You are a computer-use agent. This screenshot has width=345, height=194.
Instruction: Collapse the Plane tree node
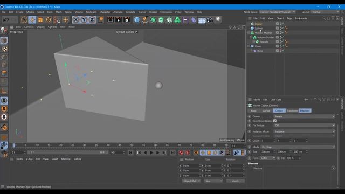[249, 46]
